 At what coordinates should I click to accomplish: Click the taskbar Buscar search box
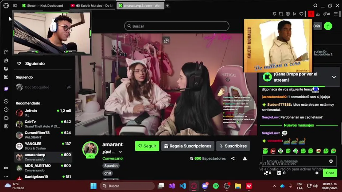(x=127, y=186)
